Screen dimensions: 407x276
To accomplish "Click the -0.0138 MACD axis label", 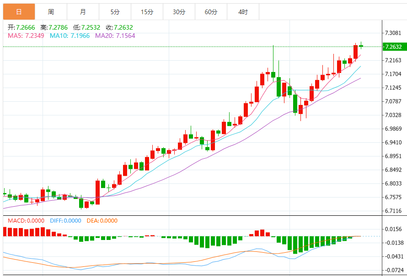I will point(394,243).
